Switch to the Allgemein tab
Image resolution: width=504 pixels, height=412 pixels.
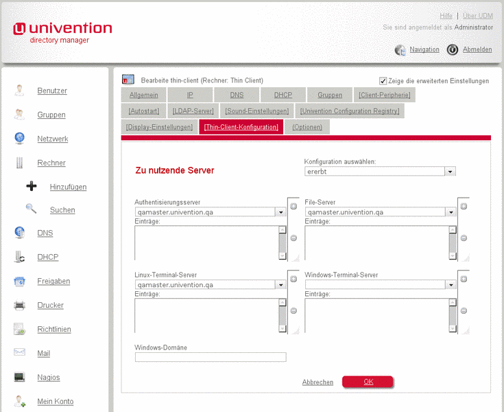coord(144,95)
